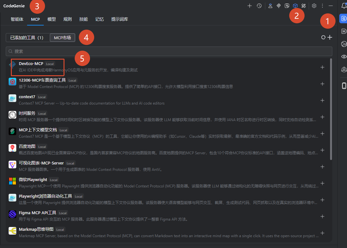This screenshot has width=347, height=248.
Task: Open the 模型 tab
Action: coord(52,19)
